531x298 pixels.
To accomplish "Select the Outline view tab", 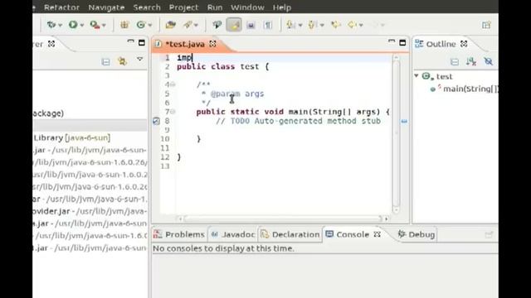I will click(x=441, y=44).
